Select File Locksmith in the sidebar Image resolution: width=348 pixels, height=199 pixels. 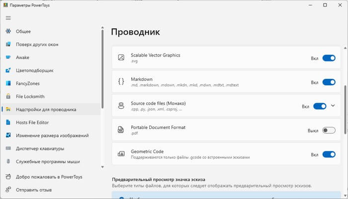(51, 96)
